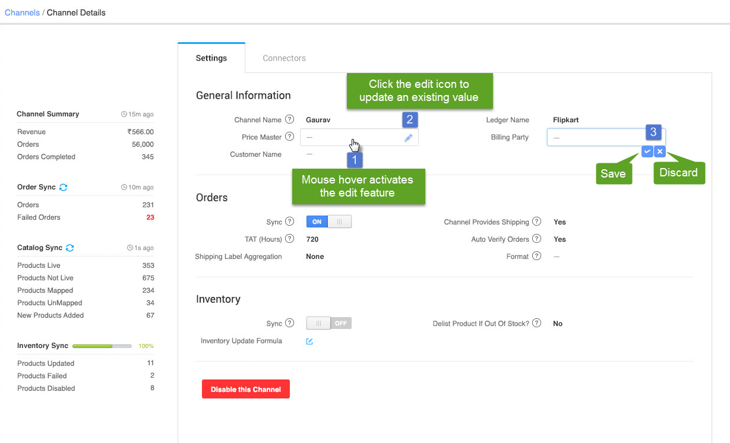The image size is (730, 443).
Task: Save the Billing Party value via checkmark icon
Action: pos(647,151)
